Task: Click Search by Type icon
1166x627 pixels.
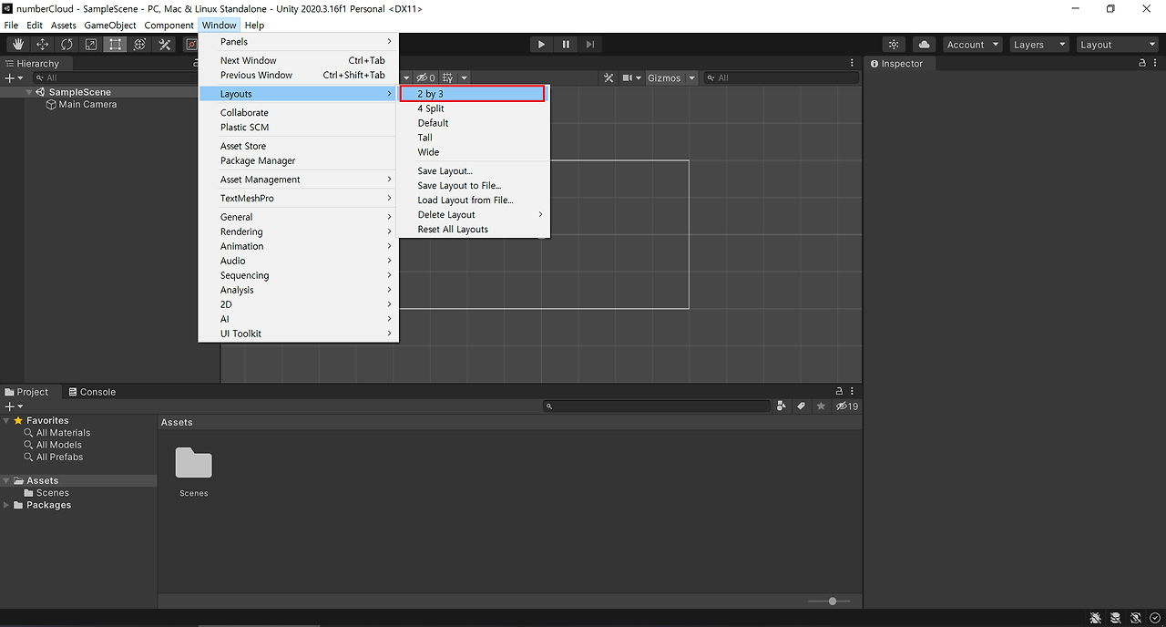Action: [782, 406]
